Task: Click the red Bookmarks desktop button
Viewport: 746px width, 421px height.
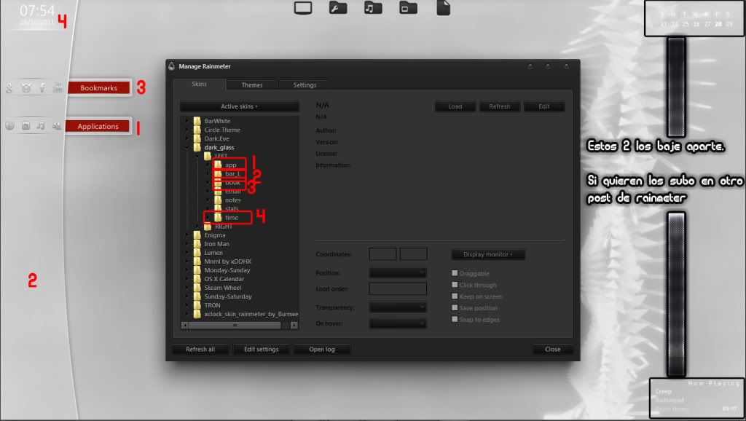Action: (98, 87)
